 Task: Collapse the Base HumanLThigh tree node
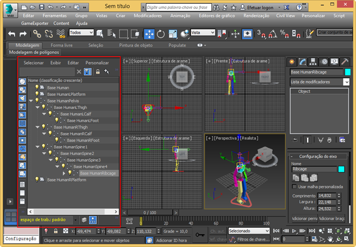(x=37, y=107)
